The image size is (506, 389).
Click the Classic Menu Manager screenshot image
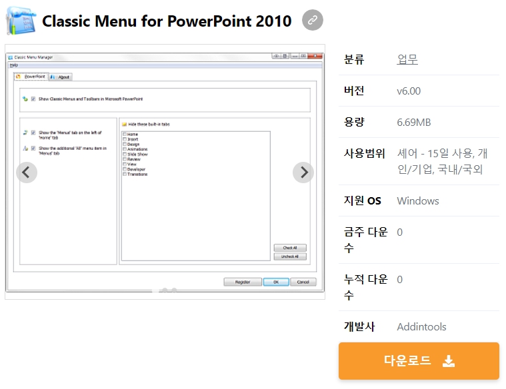click(165, 172)
